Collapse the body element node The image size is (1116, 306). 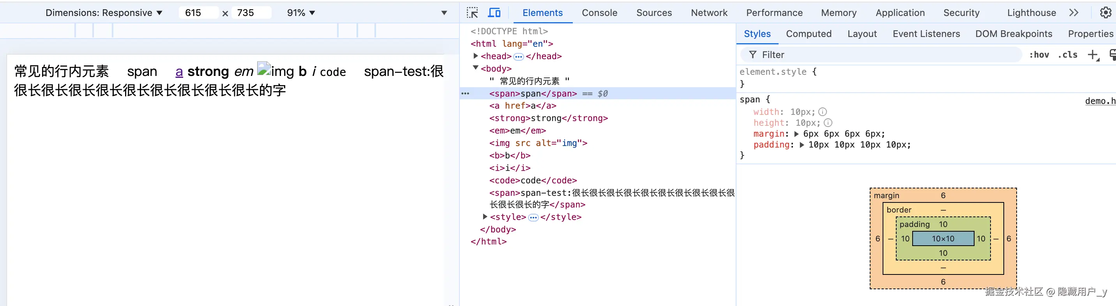click(475, 68)
